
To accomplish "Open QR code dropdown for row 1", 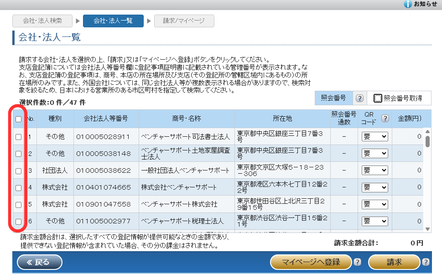I will [374, 136].
